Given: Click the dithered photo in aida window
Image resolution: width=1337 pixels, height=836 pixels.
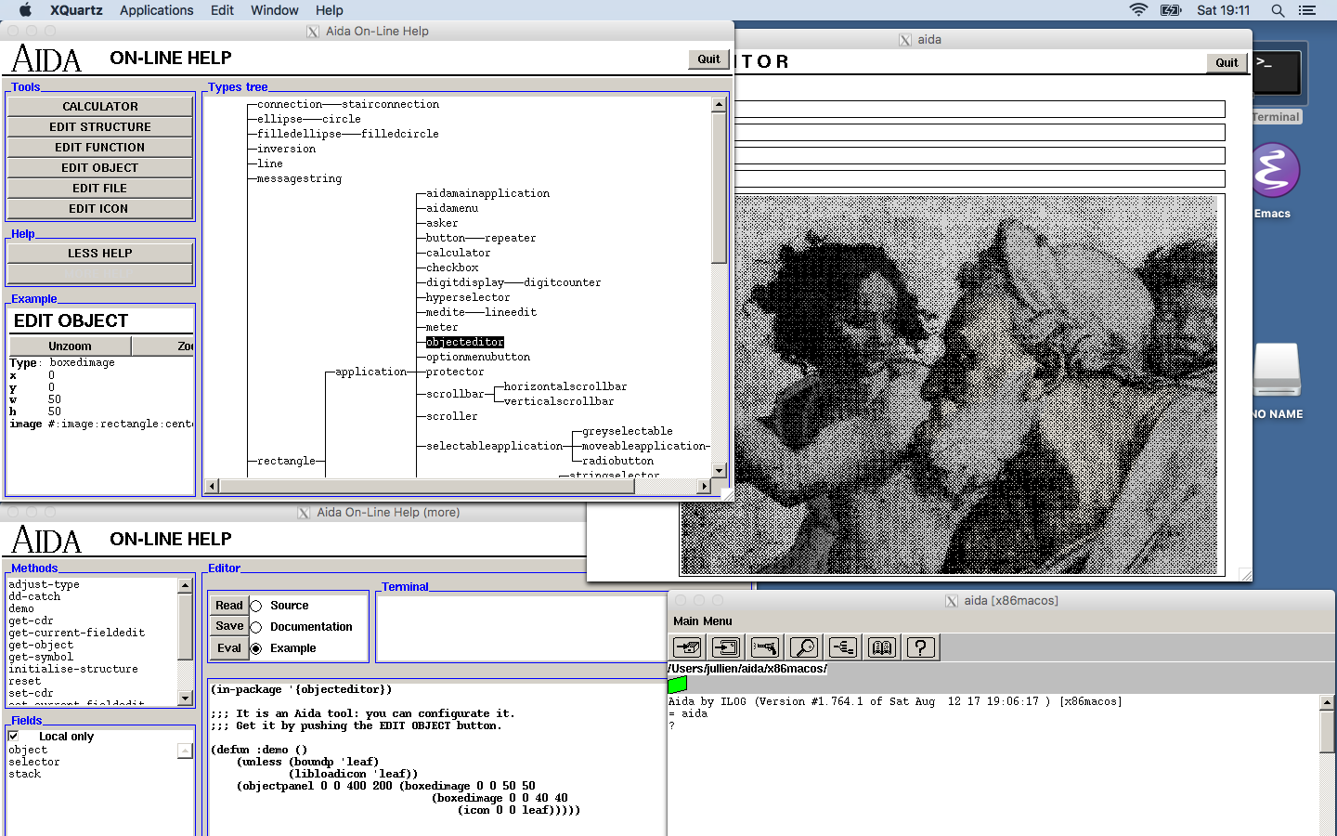Looking at the screenshot, I should click(x=949, y=385).
